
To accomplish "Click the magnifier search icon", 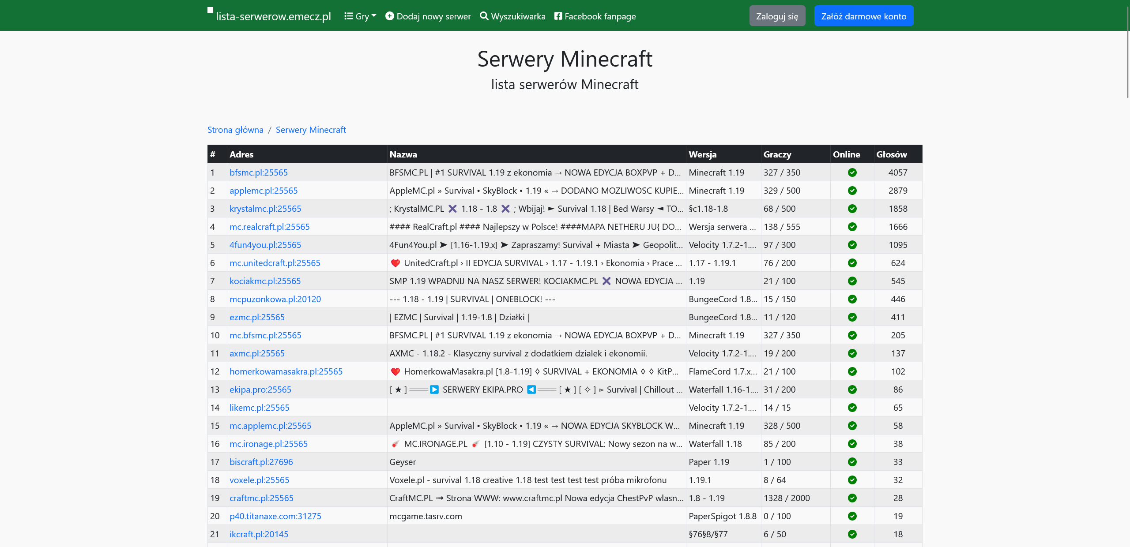I will (484, 16).
